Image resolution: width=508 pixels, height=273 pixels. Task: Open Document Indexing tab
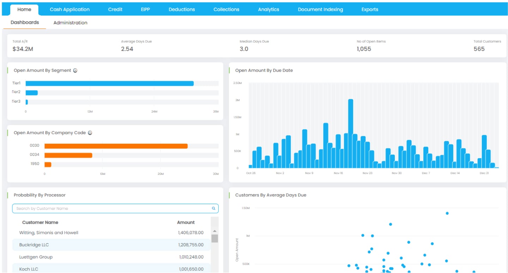pos(320,10)
